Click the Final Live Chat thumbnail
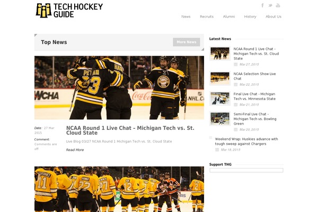The width and height of the screenshot is (318, 212). [x=220, y=99]
